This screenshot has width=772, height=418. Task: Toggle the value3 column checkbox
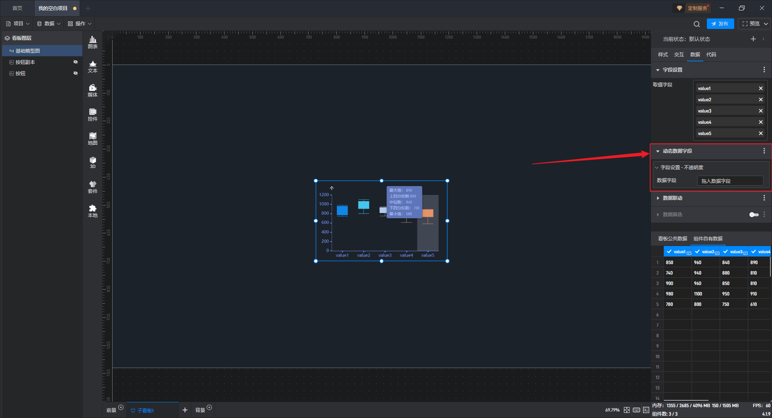pyautogui.click(x=725, y=252)
